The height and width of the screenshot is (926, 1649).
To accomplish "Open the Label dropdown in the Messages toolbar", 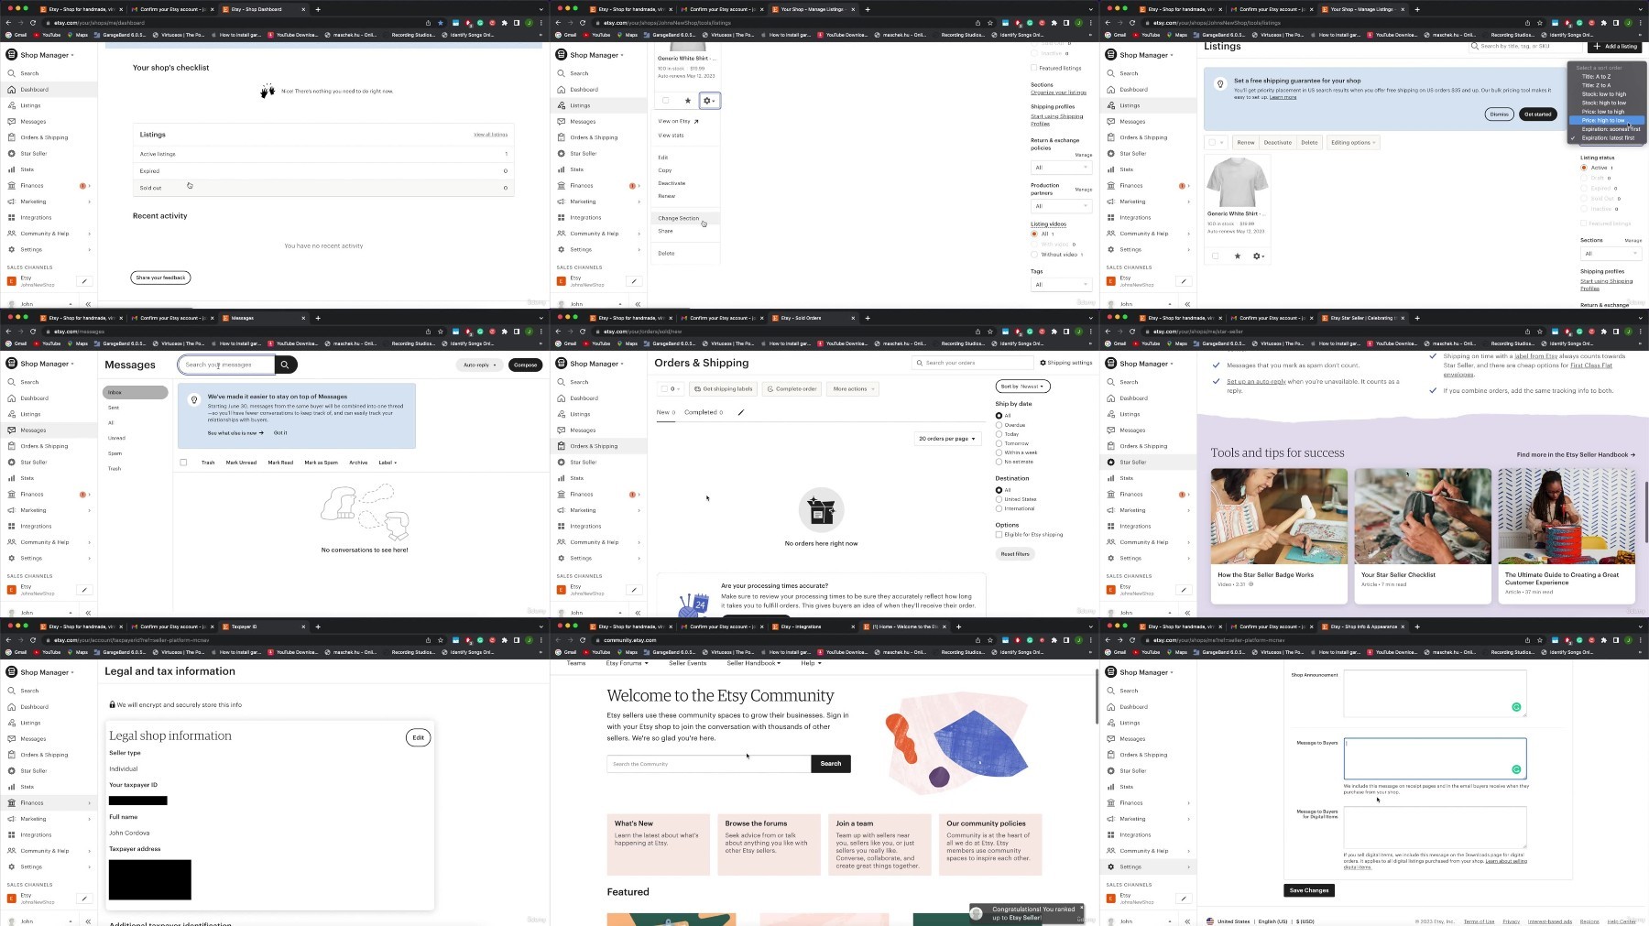I will click(x=388, y=463).
